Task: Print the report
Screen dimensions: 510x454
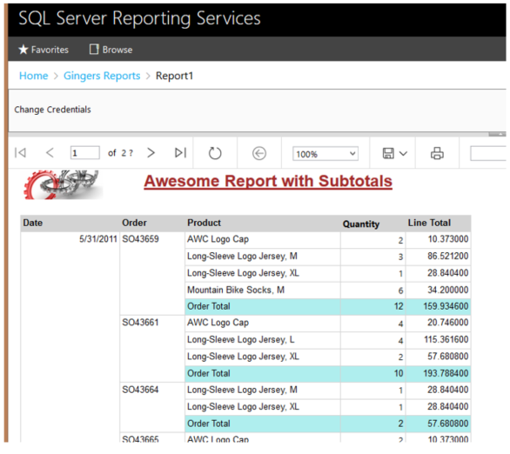Action: [437, 153]
